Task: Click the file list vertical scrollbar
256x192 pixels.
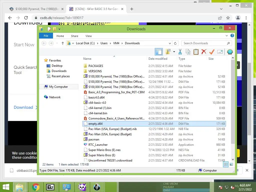Action: [x=233, y=101]
